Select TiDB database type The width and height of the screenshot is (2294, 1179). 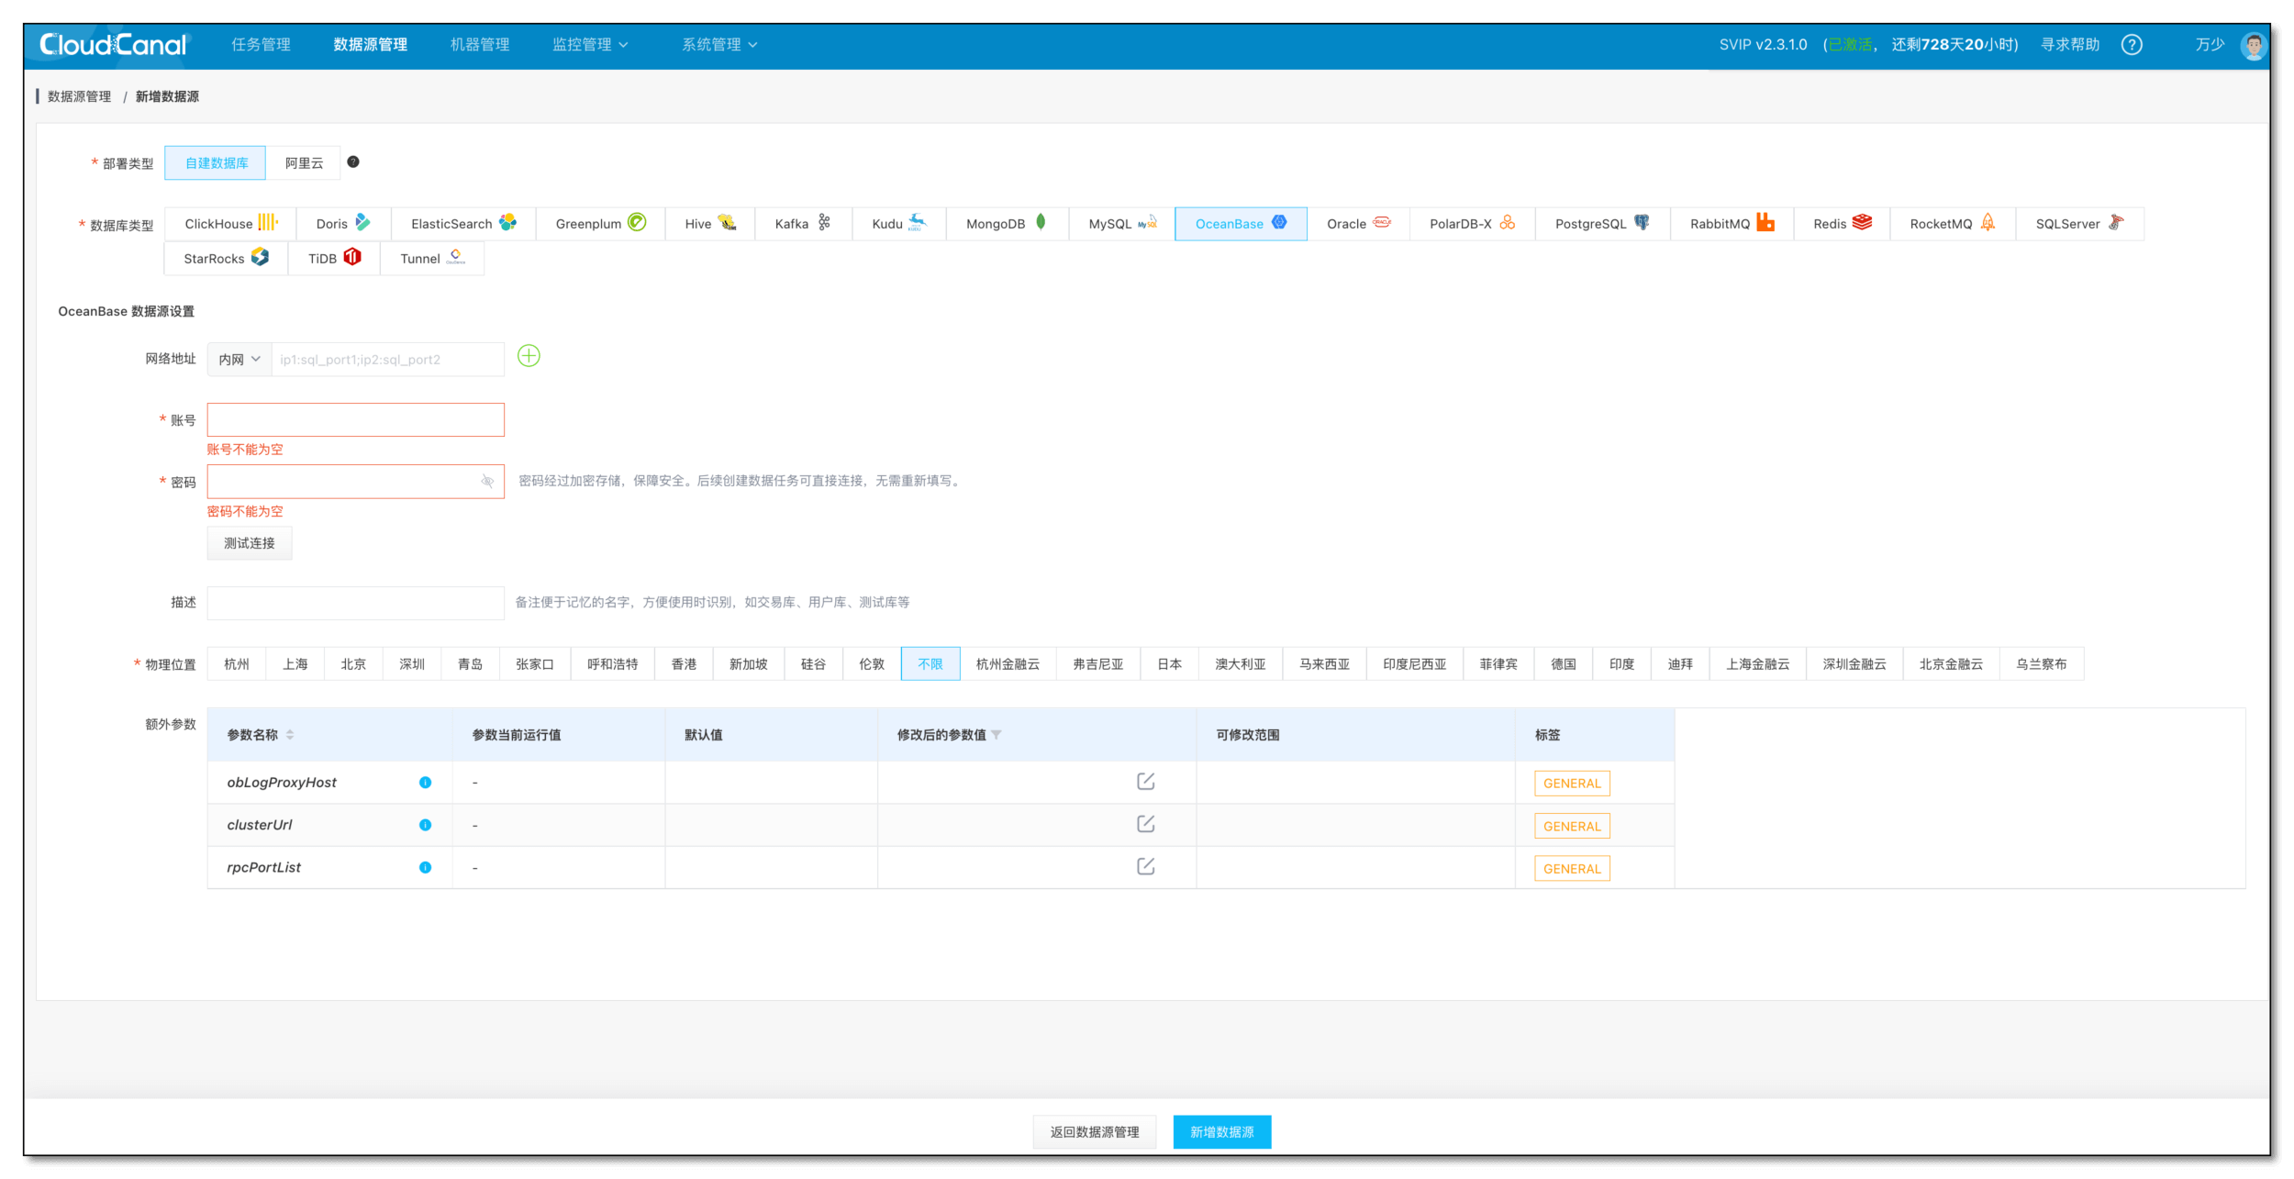(x=334, y=258)
